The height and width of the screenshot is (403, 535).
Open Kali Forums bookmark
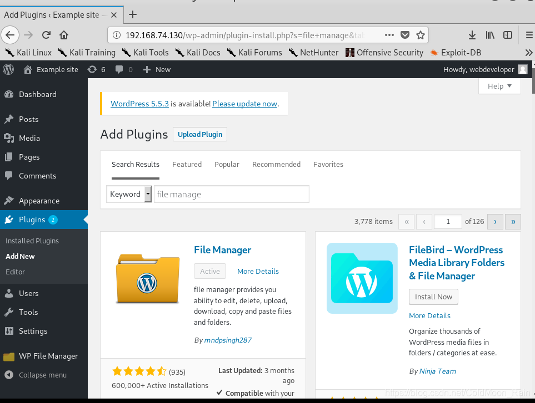point(254,53)
